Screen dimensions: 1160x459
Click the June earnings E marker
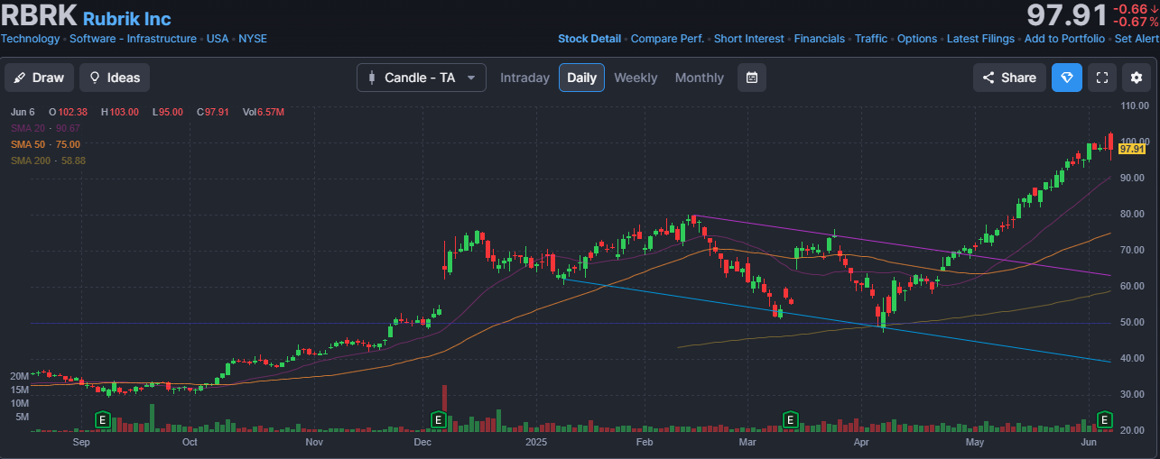coord(1104,419)
